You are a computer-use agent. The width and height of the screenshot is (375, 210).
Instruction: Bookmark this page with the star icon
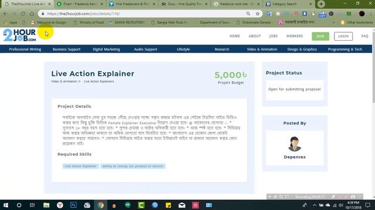pos(258,14)
